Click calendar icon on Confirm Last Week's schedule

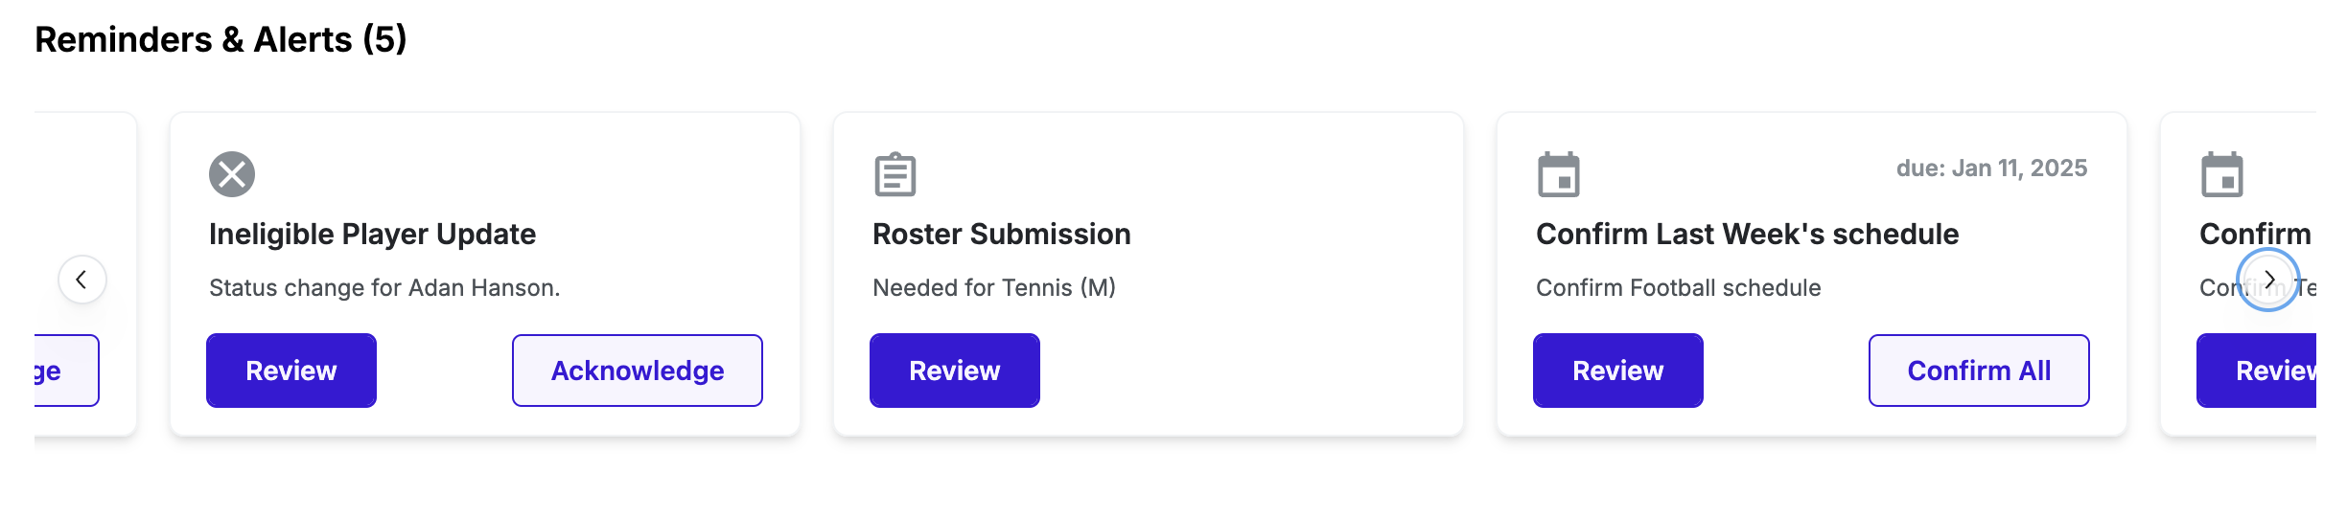1559,174
